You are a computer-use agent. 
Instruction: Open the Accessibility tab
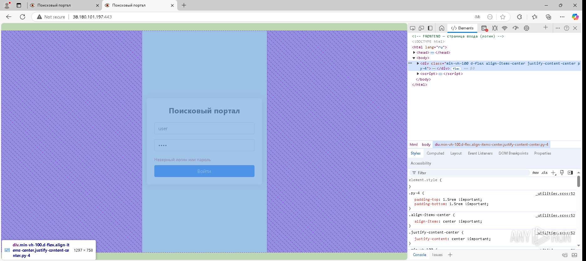pyautogui.click(x=421, y=163)
